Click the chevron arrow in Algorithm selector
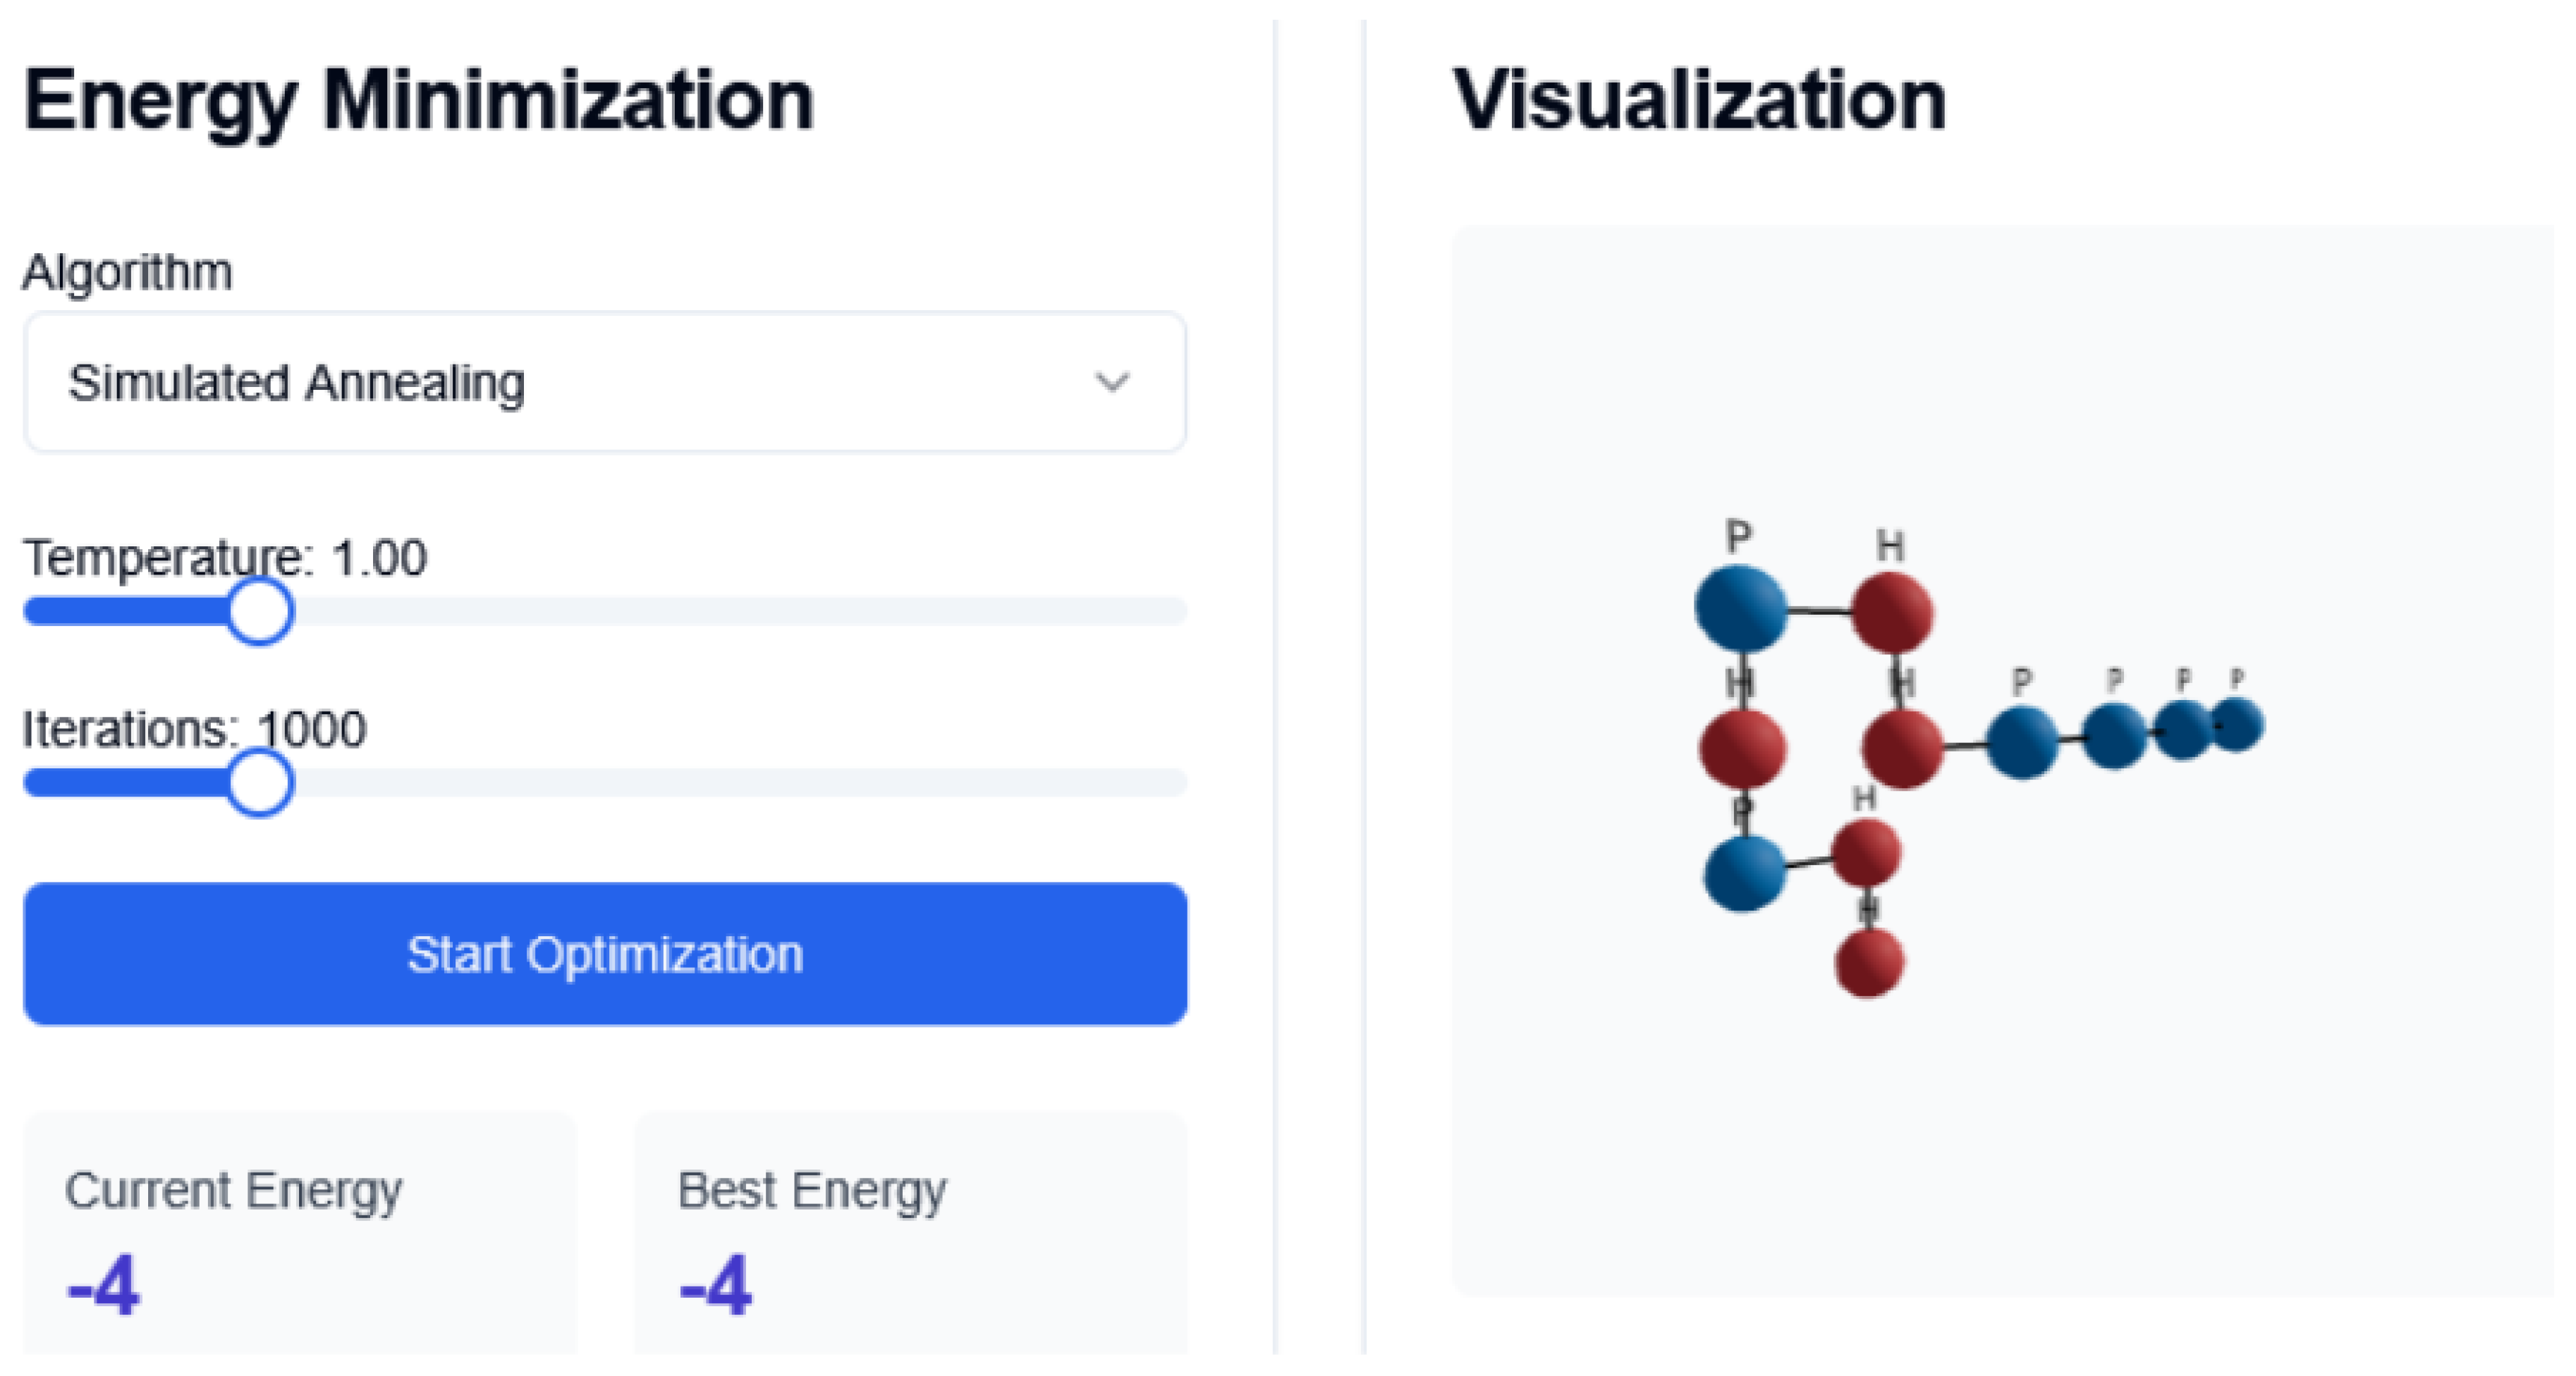The image size is (2576, 1376). tap(1111, 382)
